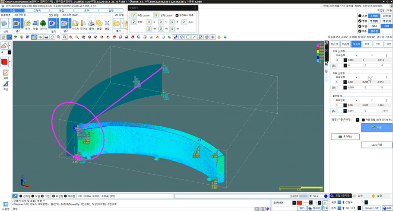The height and width of the screenshot is (211, 393).
Task: Open 원점1 기준(미보정) dropdown
Action: pyautogui.click(x=358, y=120)
